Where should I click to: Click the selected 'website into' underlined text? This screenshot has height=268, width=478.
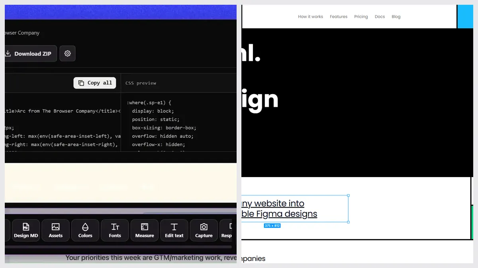coord(273,203)
